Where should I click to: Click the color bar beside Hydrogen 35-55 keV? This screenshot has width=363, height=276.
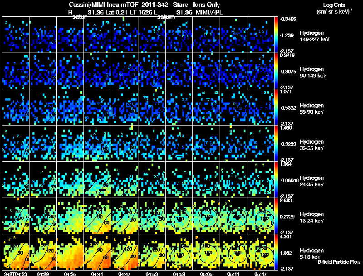(x=276, y=144)
